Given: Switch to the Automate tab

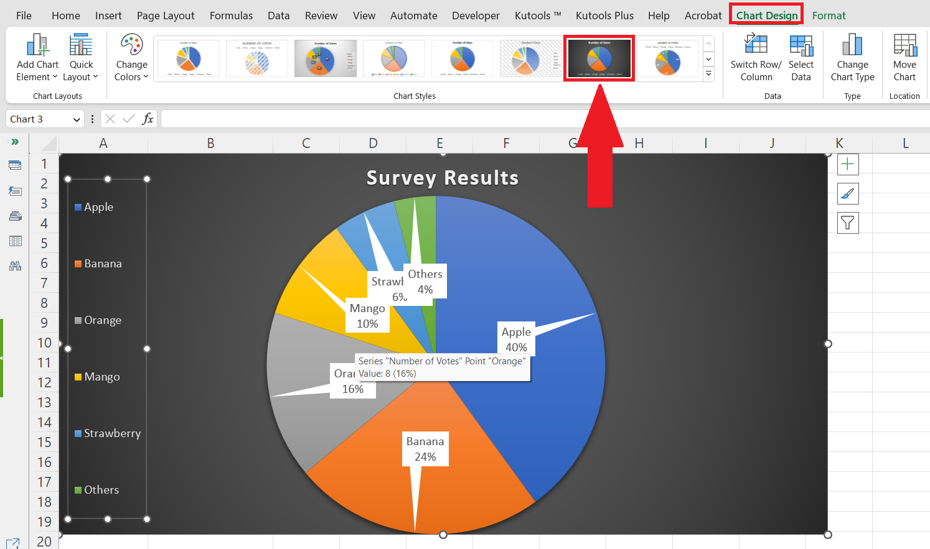Looking at the screenshot, I should point(413,16).
